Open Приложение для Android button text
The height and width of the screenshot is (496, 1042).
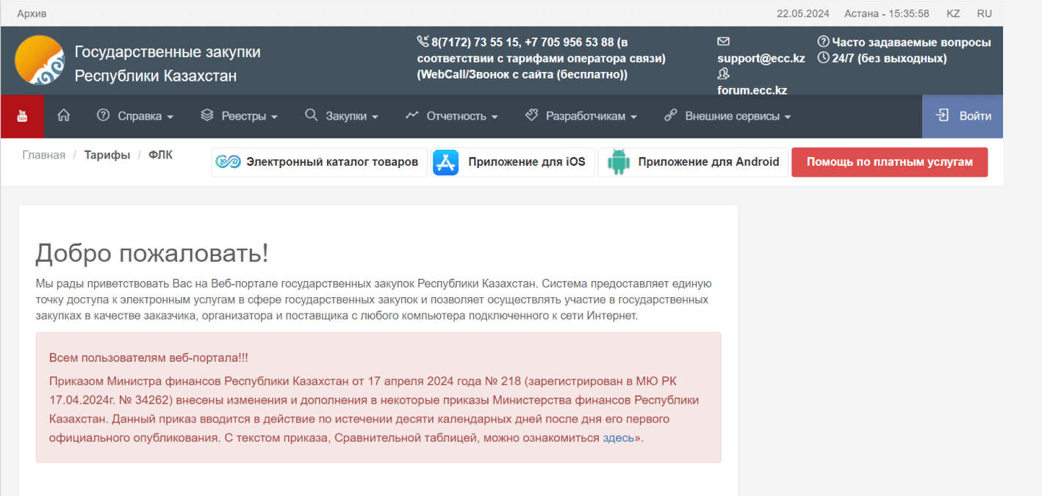click(708, 162)
